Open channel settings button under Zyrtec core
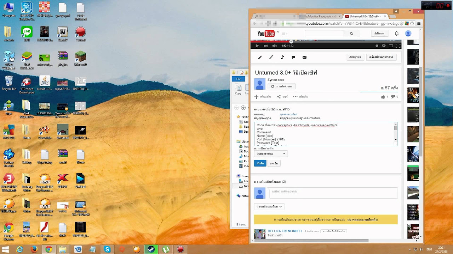The height and width of the screenshot is (254, 453). pos(282,86)
